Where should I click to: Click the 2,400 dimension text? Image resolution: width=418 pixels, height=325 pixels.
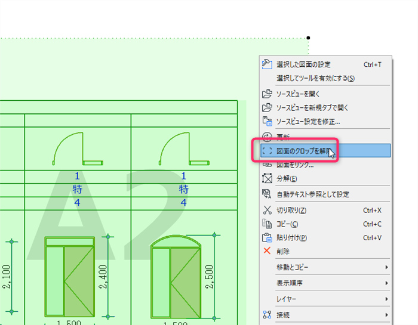tap(103, 277)
